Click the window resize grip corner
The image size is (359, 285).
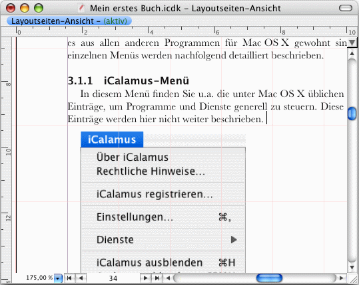pos(352,278)
